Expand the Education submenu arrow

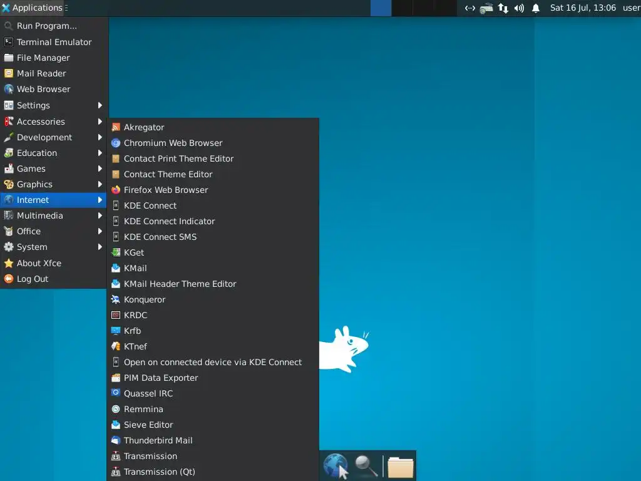(x=100, y=153)
